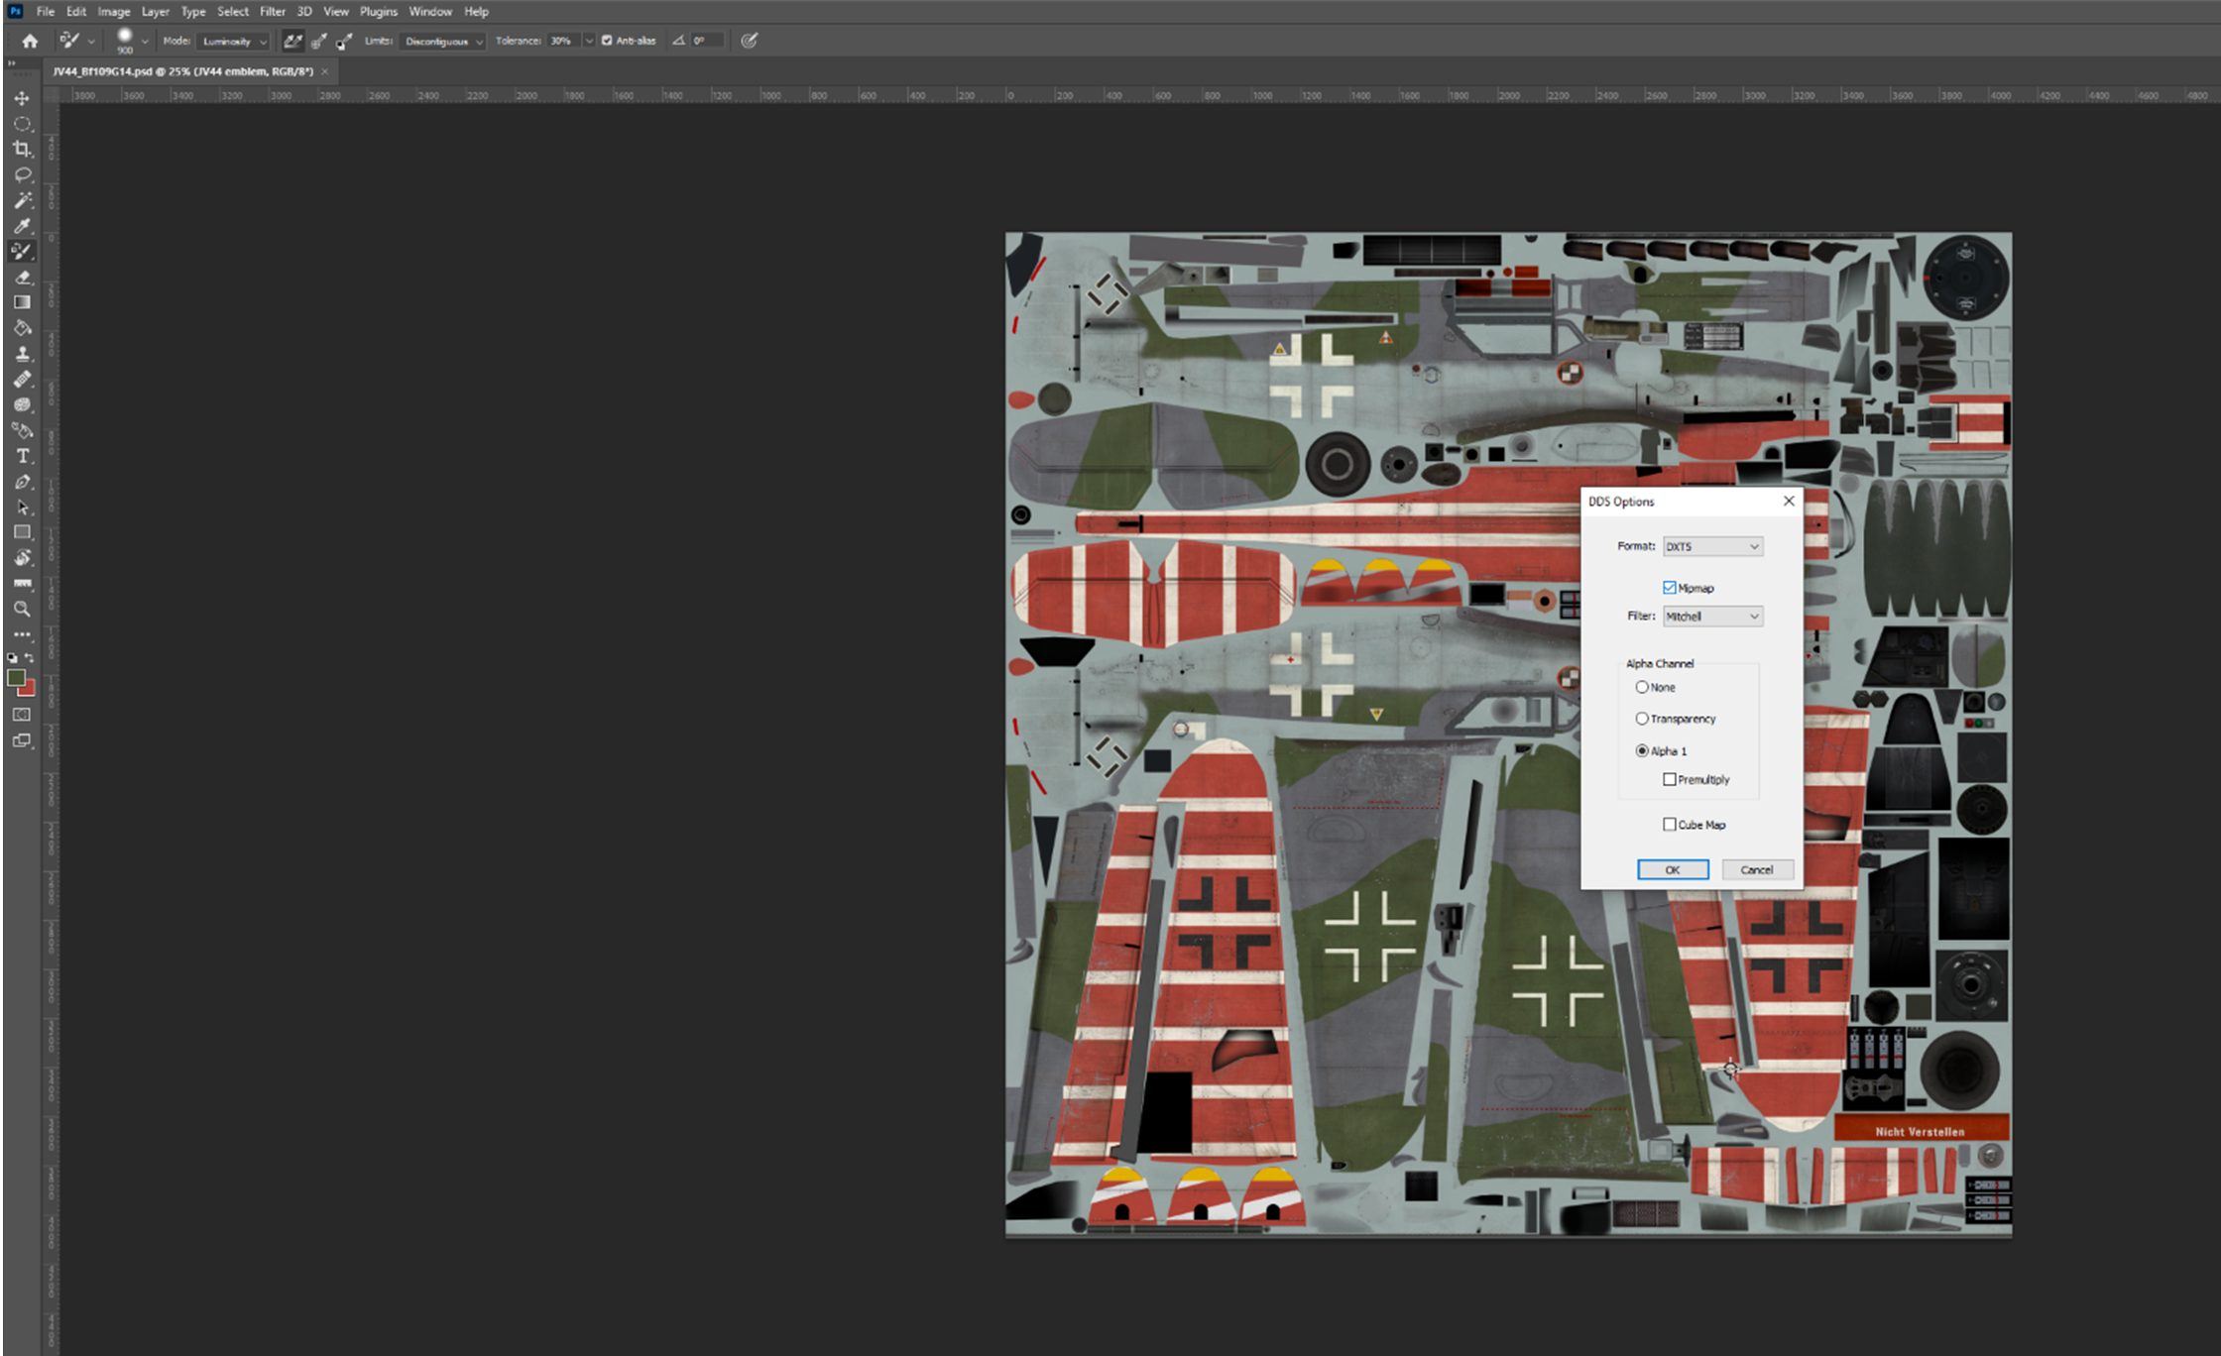
Task: Cancel the DDS Options dialog
Action: [1757, 869]
